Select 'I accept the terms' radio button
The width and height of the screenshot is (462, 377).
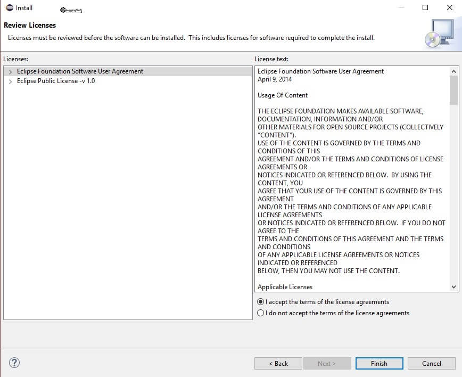[x=261, y=301]
